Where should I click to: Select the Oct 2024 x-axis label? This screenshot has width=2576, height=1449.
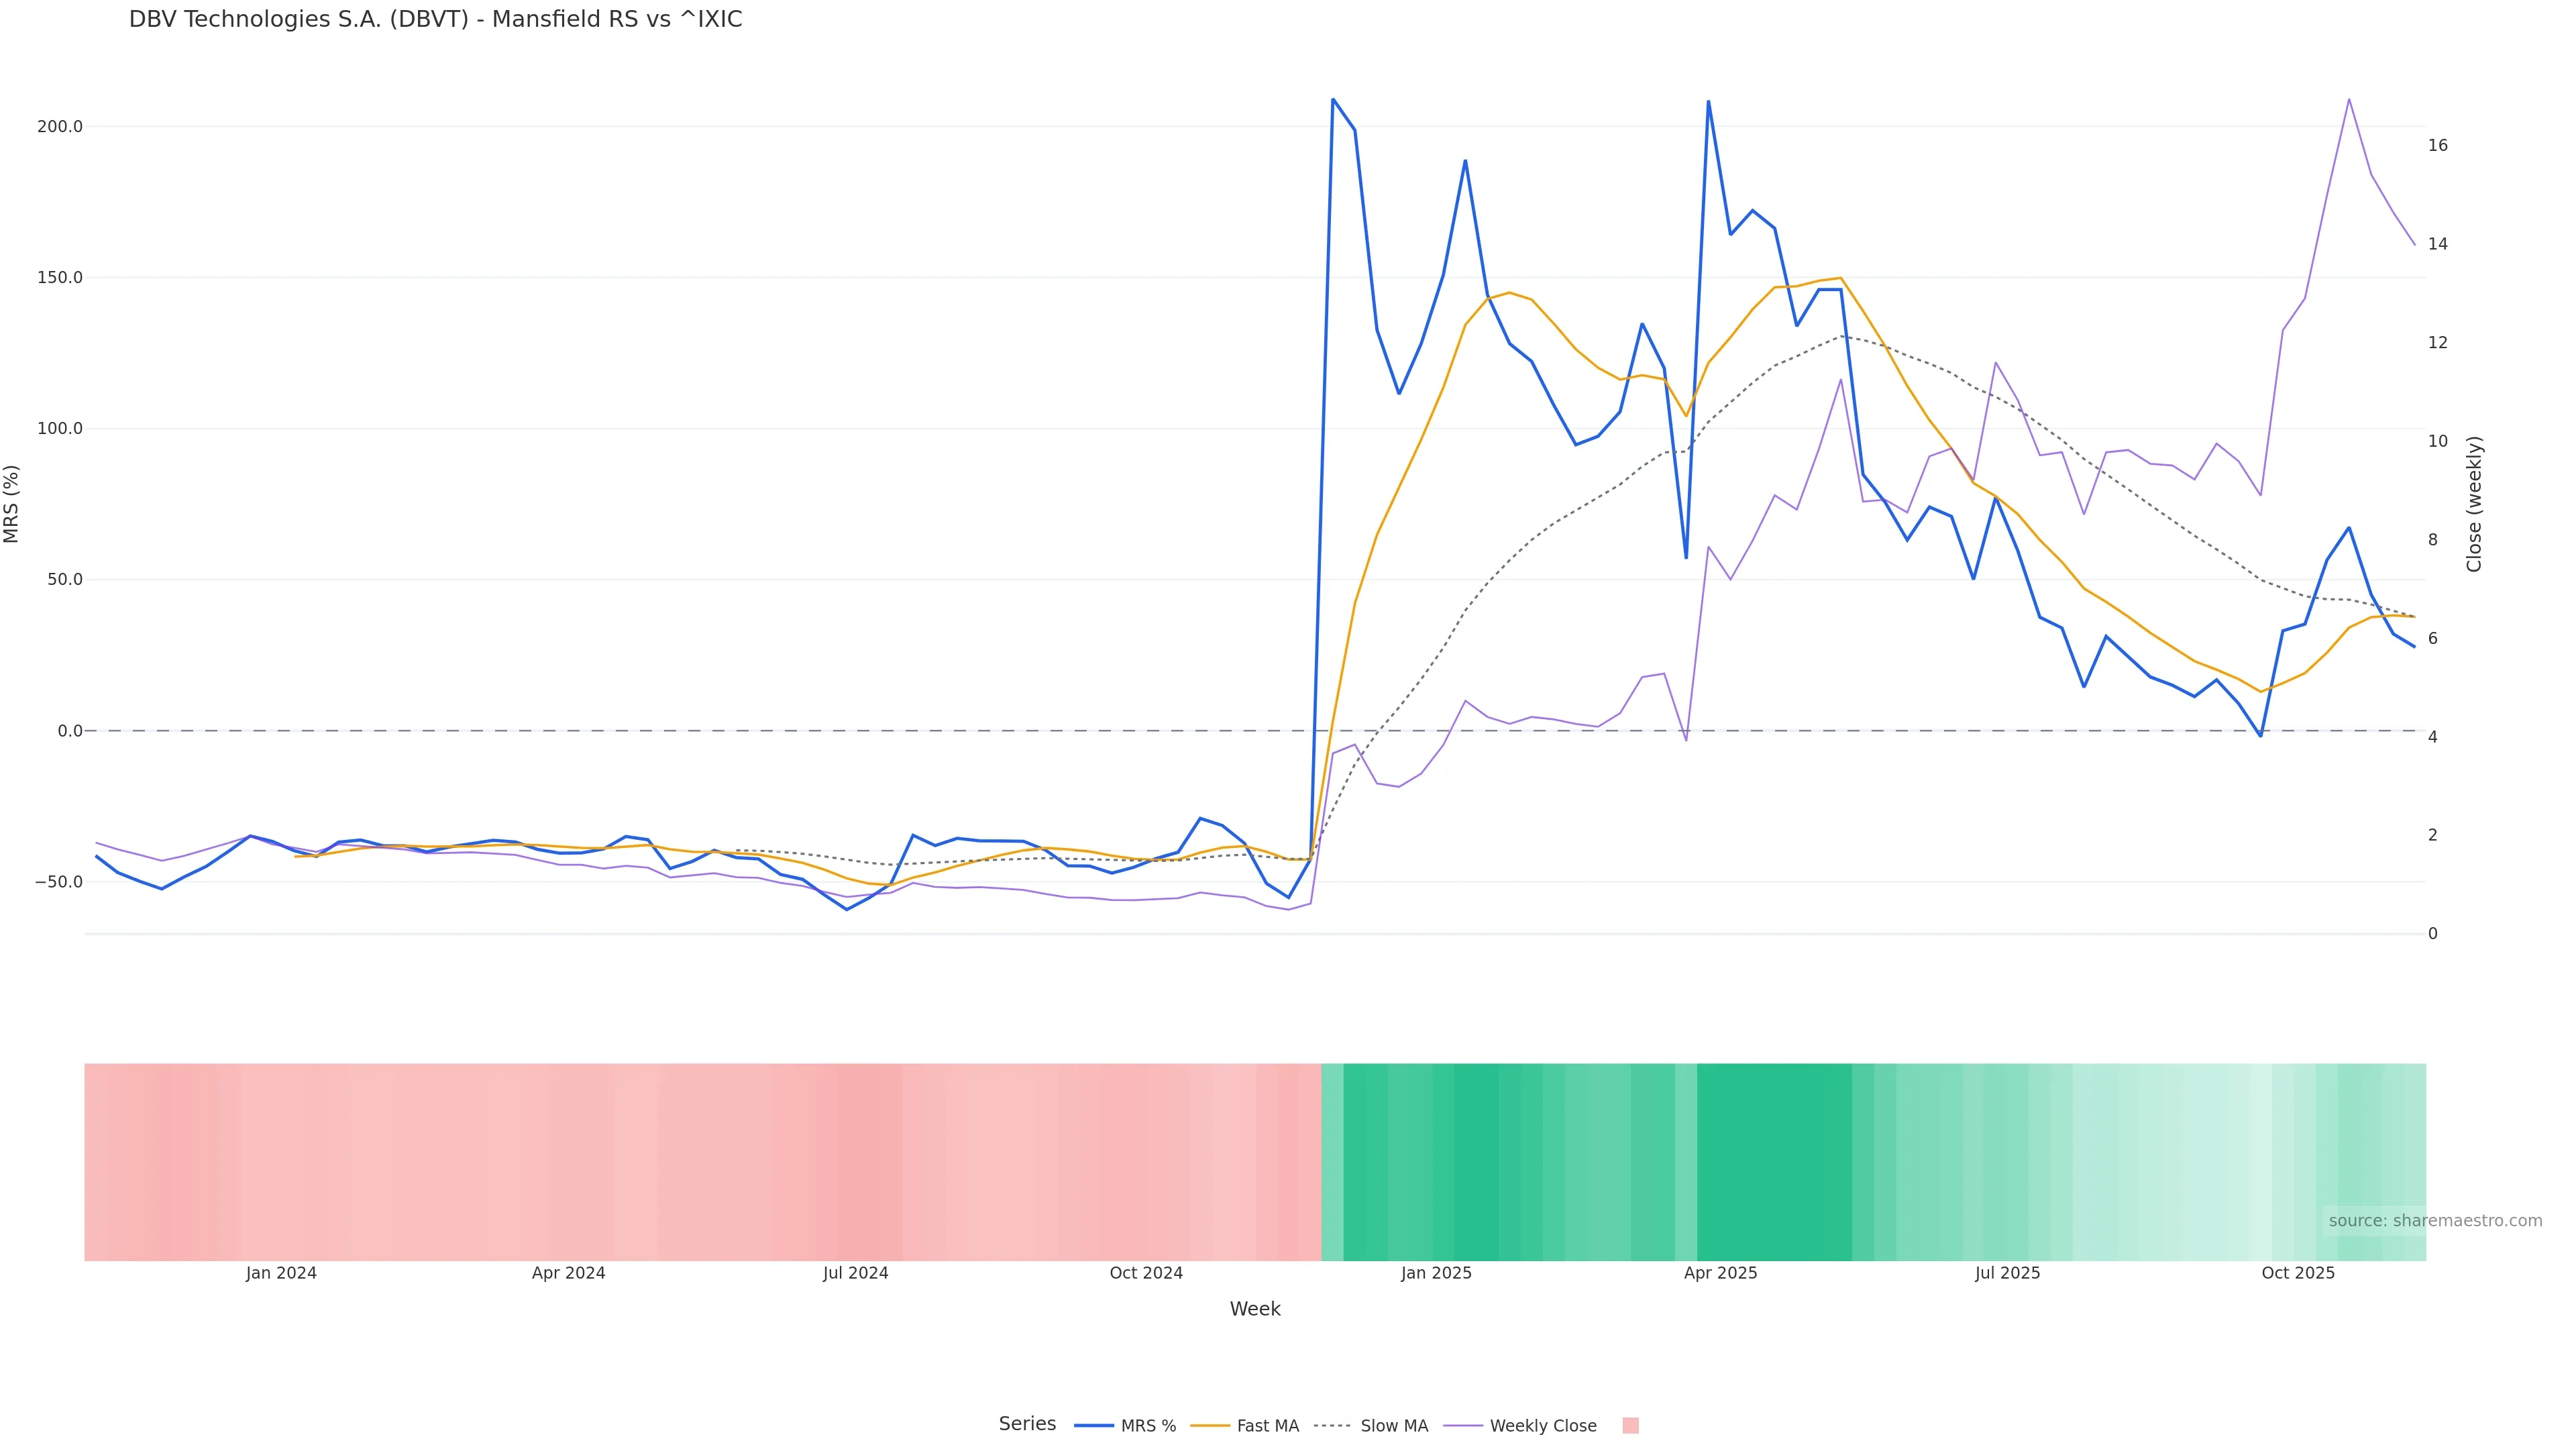[x=1146, y=1273]
